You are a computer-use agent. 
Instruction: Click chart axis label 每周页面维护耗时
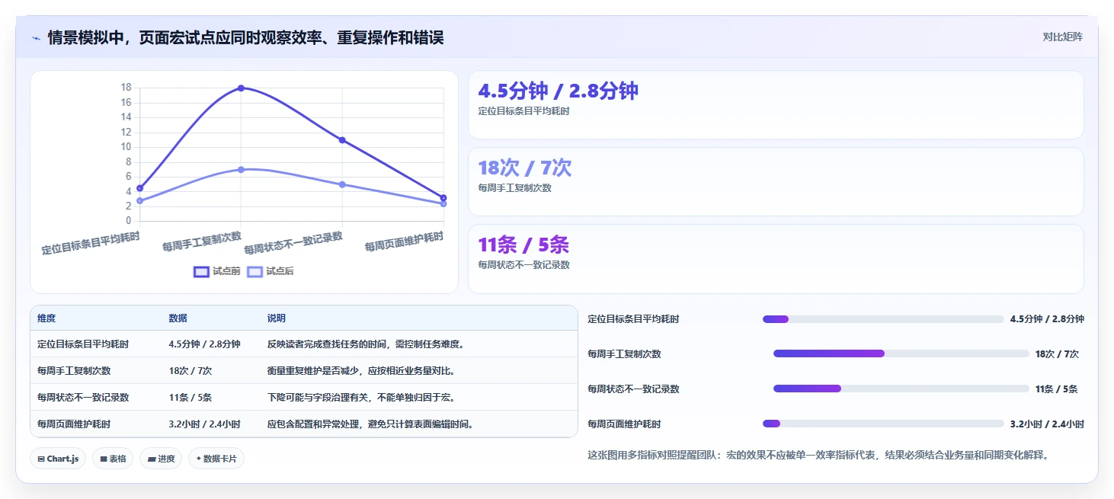click(x=404, y=242)
